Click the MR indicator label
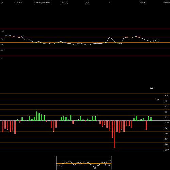The width and height of the screenshot is (170, 170). click(152, 88)
